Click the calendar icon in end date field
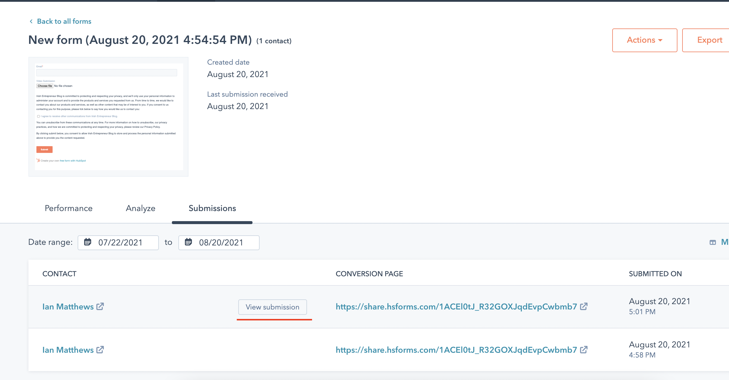Viewport: 729px width, 380px height. (x=188, y=242)
